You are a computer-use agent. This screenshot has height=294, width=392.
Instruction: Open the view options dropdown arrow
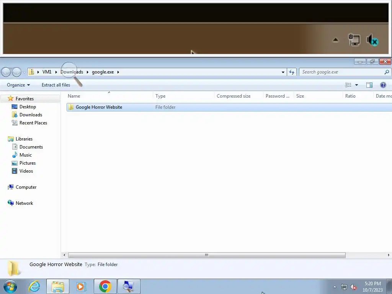(356, 85)
